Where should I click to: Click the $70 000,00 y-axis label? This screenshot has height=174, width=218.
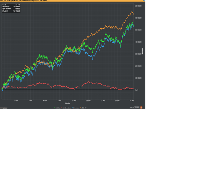138,6
